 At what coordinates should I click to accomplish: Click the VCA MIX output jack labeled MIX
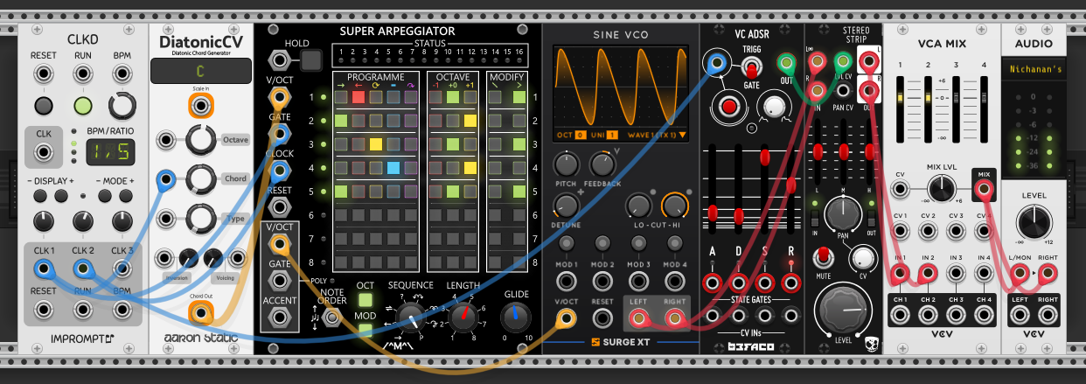click(x=984, y=187)
